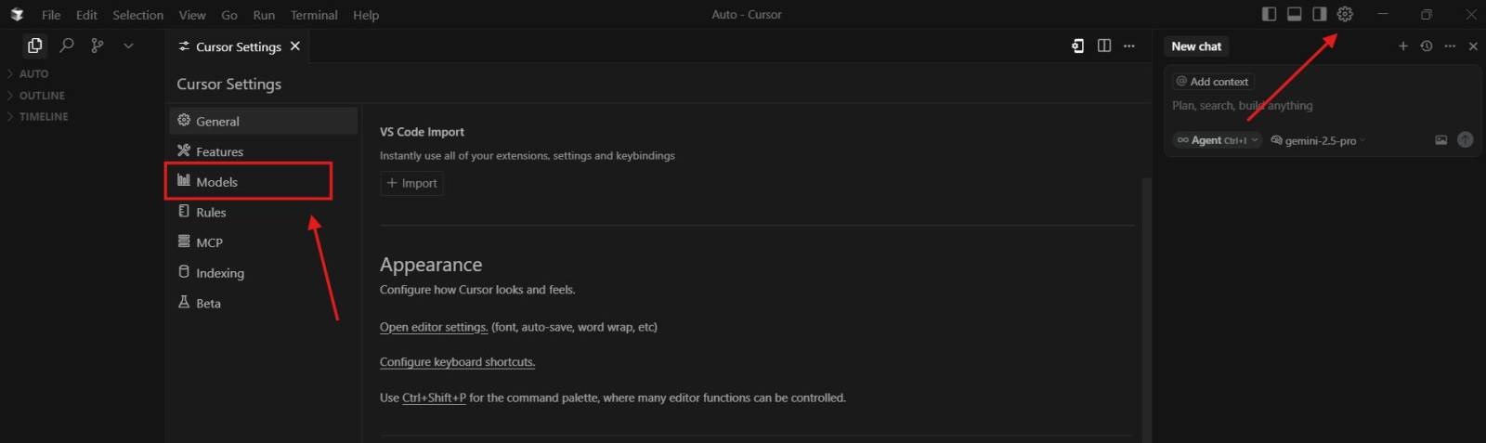Expand the TIMELINE section
The height and width of the screenshot is (443, 1486).
[x=43, y=117]
